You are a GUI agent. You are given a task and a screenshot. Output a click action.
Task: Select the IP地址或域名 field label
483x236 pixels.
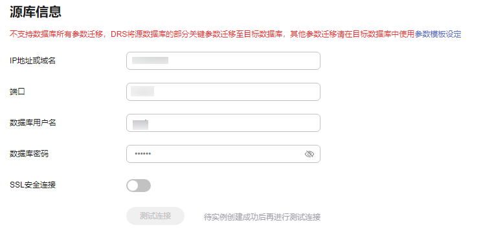(x=32, y=61)
